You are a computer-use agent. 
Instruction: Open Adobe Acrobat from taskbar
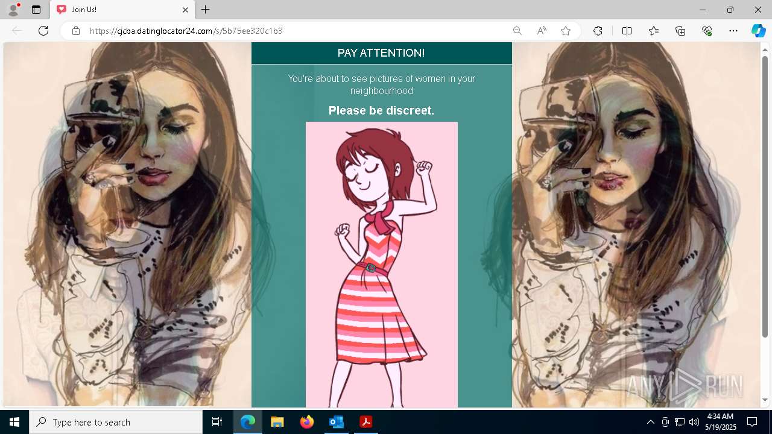tap(365, 422)
